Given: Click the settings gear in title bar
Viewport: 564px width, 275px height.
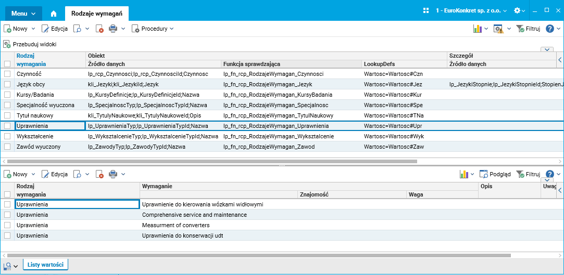Looking at the screenshot, I should (517, 10).
